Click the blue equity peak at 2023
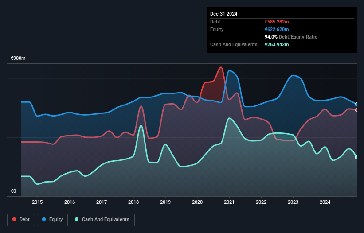 [293, 75]
